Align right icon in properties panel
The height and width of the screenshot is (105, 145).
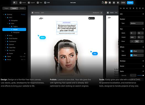(127, 8)
